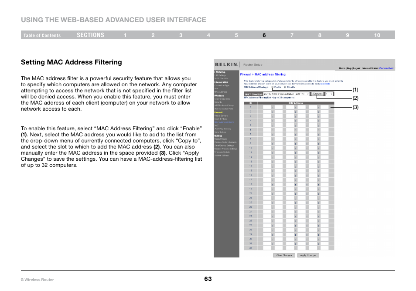Go to section 5 in the sections bar
The image size is (416, 291).
click(x=236, y=35)
